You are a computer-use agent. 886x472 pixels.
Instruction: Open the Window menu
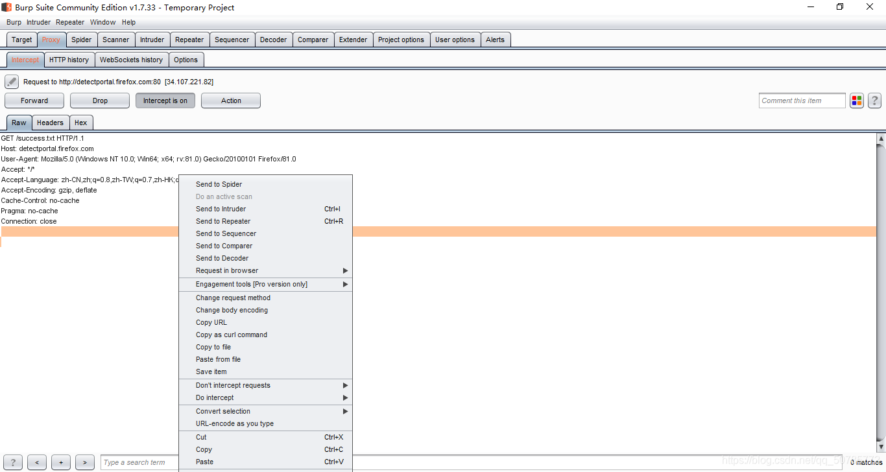tap(102, 22)
